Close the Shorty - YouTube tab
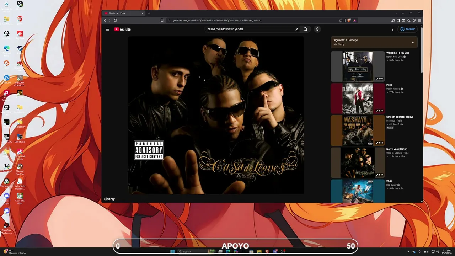Screen dimensions: 455x256 tap(143, 14)
